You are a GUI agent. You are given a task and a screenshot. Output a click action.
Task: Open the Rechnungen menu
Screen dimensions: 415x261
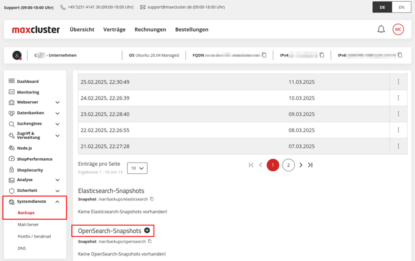point(150,29)
